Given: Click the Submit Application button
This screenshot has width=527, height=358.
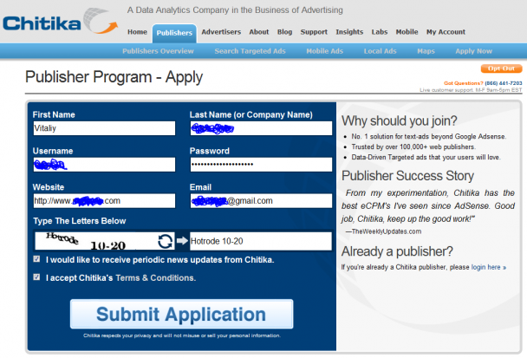Looking at the screenshot, I should (181, 314).
